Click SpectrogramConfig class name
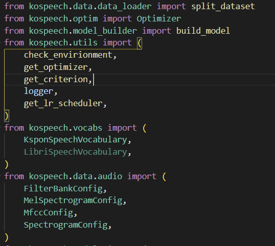Image resolution: width=275 pixels, height=246 pixels. [66, 225]
